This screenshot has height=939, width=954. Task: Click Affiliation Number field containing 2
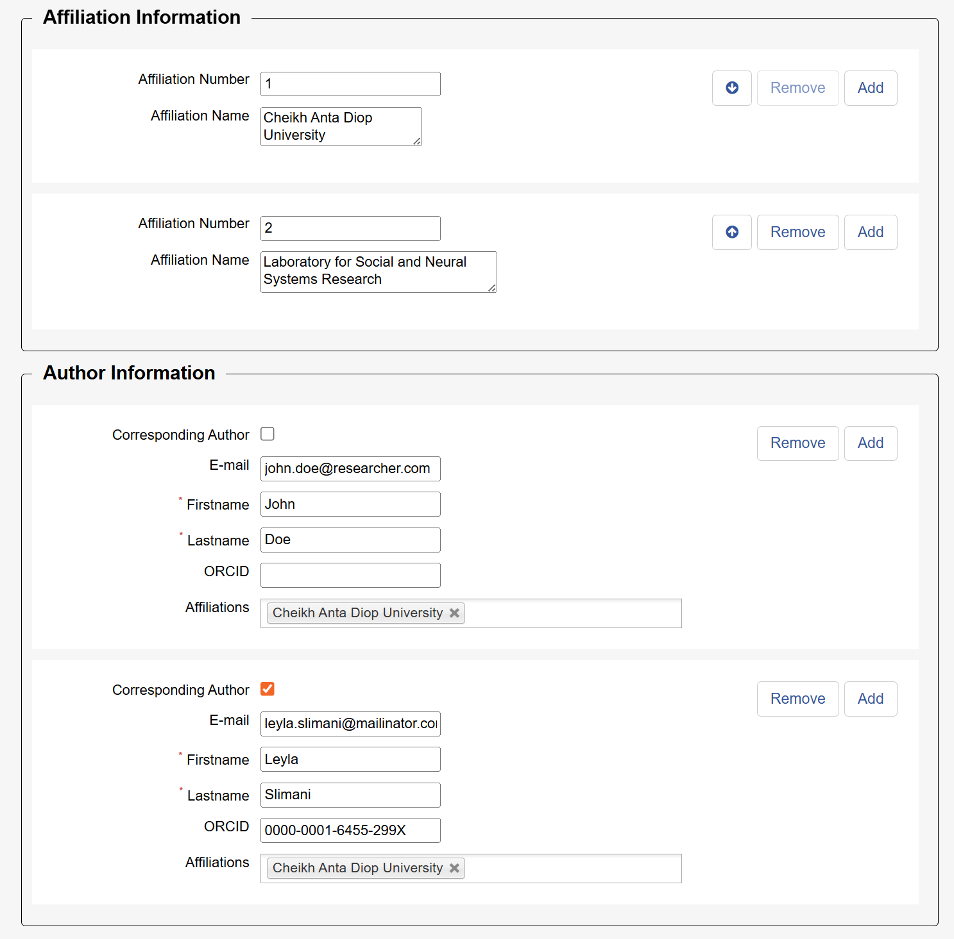(x=350, y=228)
